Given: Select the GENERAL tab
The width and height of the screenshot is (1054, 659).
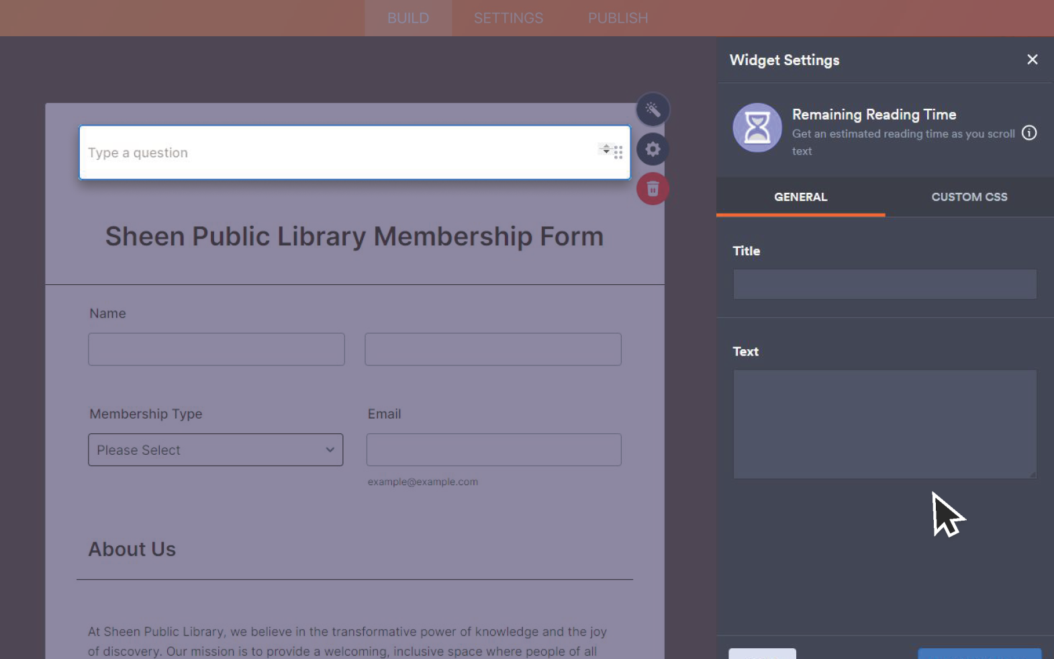Looking at the screenshot, I should pos(800,197).
